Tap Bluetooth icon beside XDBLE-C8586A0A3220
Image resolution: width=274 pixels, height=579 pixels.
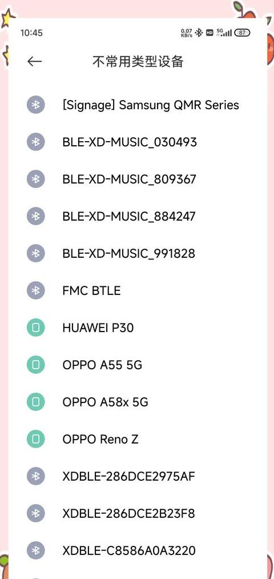pos(36,550)
